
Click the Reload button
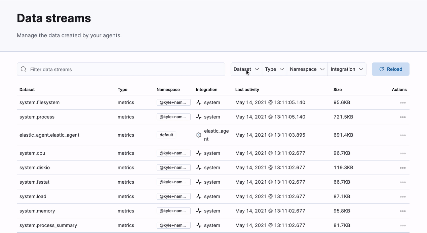pos(390,69)
